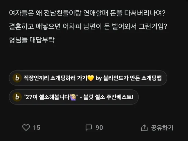Click the 공유하기 share label

[x=162, y=127]
